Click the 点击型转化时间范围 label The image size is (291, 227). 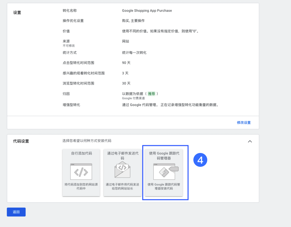click(x=78, y=63)
